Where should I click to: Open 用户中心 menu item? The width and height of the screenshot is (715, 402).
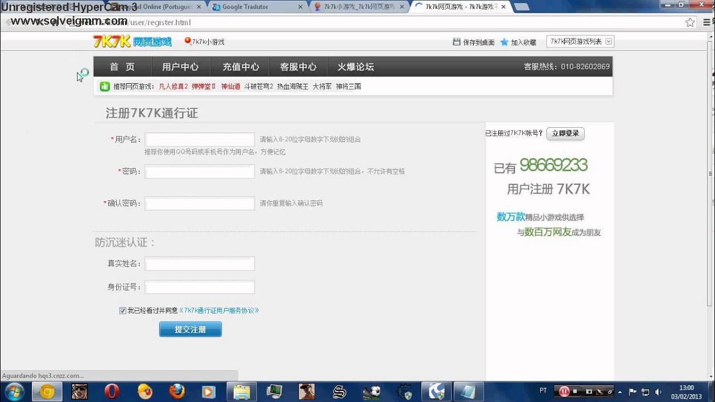coord(180,66)
